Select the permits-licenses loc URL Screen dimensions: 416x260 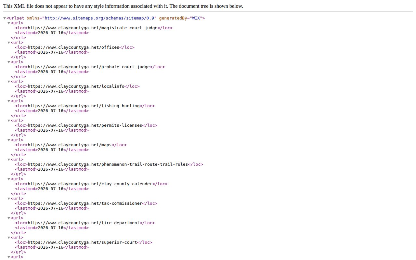[x=85, y=125]
